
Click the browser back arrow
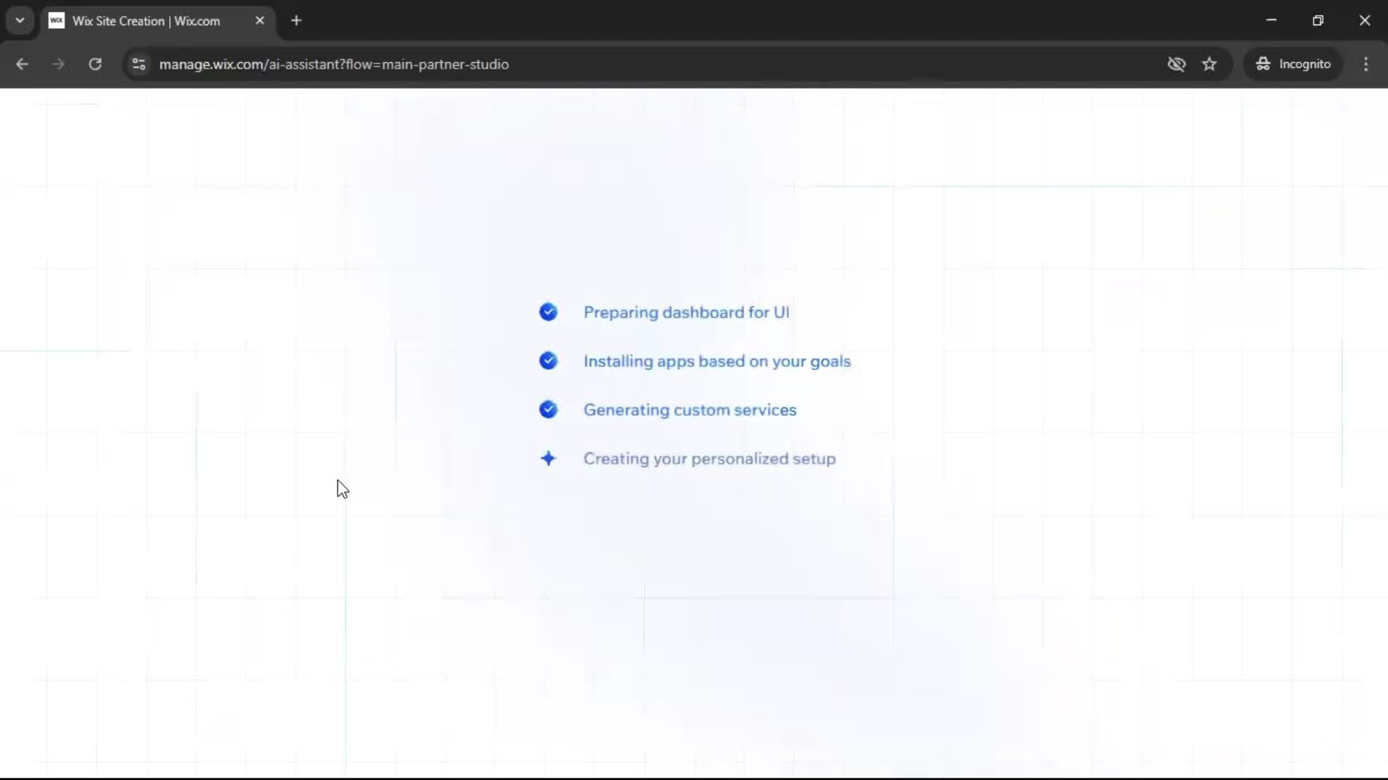tap(22, 64)
